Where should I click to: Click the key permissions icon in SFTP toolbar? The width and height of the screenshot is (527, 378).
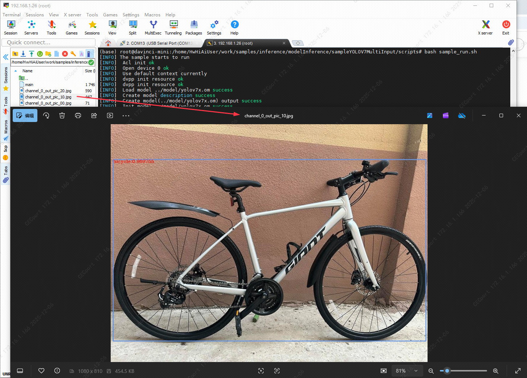point(73,54)
